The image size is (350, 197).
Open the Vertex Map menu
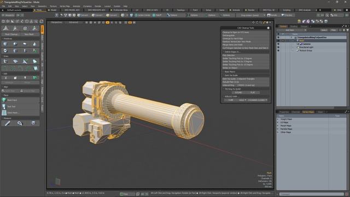tap(65, 6)
